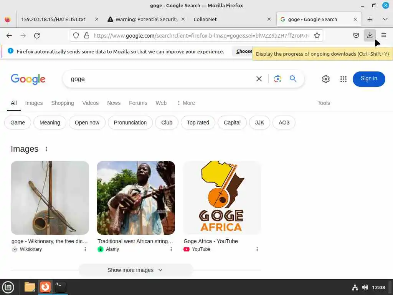Open the Firefox application menu
393x295 pixels.
(383, 35)
